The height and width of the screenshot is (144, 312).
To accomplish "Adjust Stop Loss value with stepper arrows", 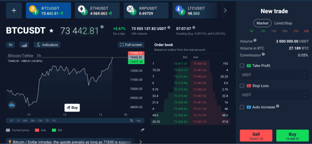I will [305, 95].
